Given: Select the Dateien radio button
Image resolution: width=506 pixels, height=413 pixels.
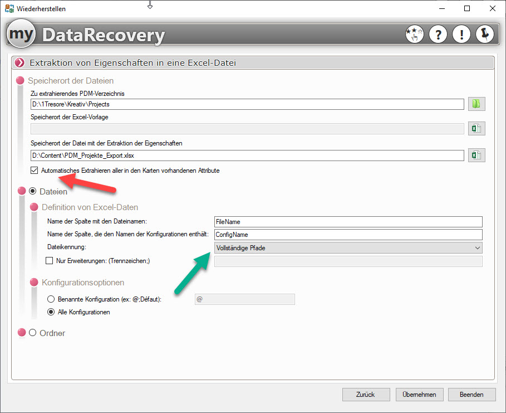Looking at the screenshot, I should pos(33,191).
